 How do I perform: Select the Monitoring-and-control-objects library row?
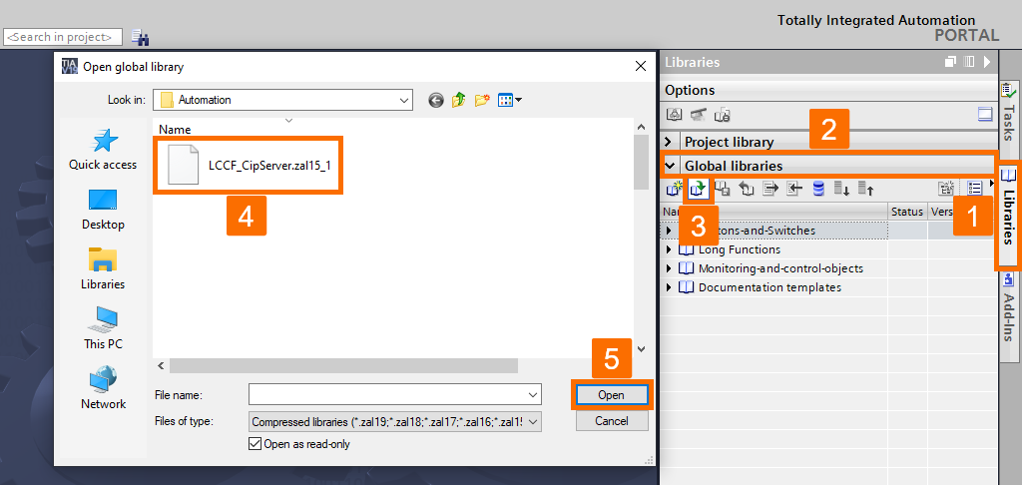pos(780,268)
